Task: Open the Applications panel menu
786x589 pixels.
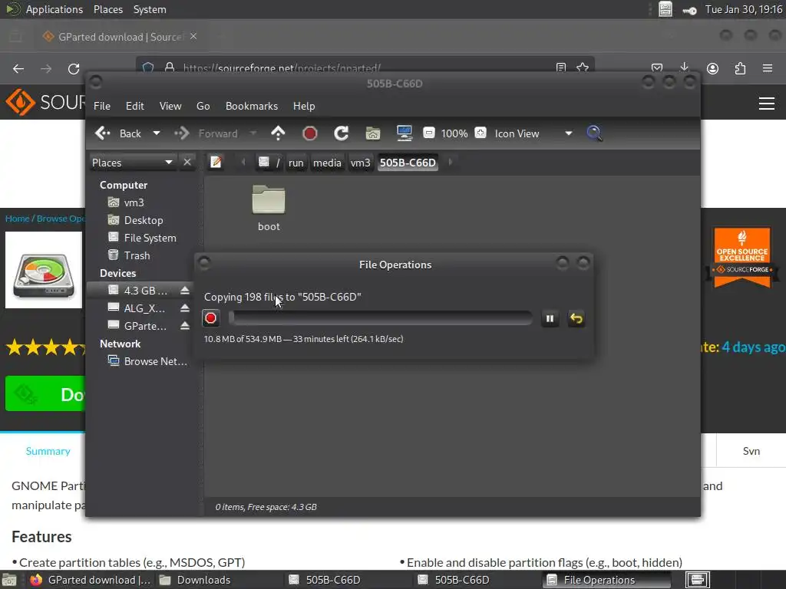Action: click(x=54, y=9)
